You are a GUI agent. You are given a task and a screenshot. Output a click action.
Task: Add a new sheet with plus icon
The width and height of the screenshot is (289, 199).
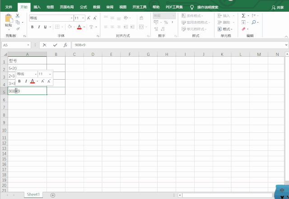(x=53, y=195)
